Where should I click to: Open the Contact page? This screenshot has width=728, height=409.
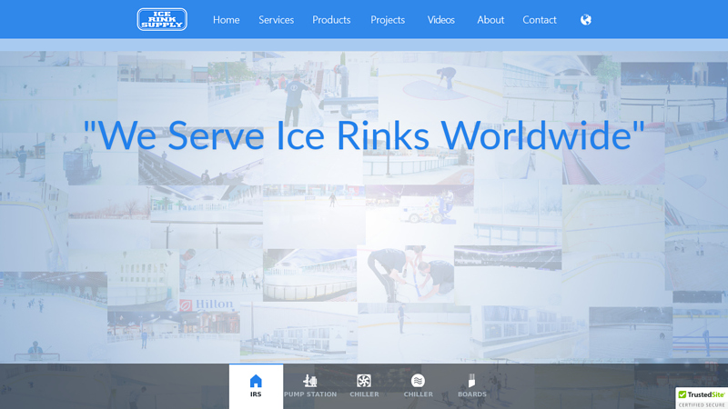coord(540,20)
